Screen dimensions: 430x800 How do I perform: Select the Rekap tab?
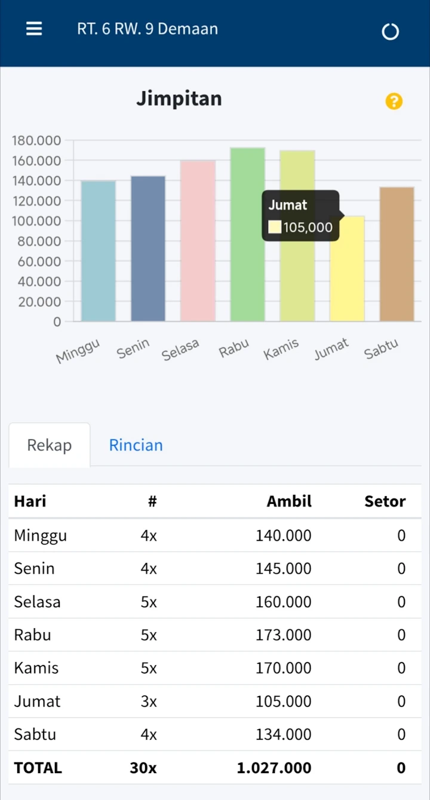(x=50, y=445)
